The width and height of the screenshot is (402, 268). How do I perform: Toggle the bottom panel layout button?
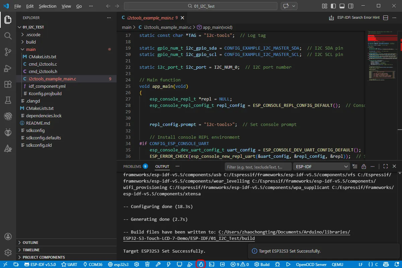pyautogui.click(x=342, y=6)
